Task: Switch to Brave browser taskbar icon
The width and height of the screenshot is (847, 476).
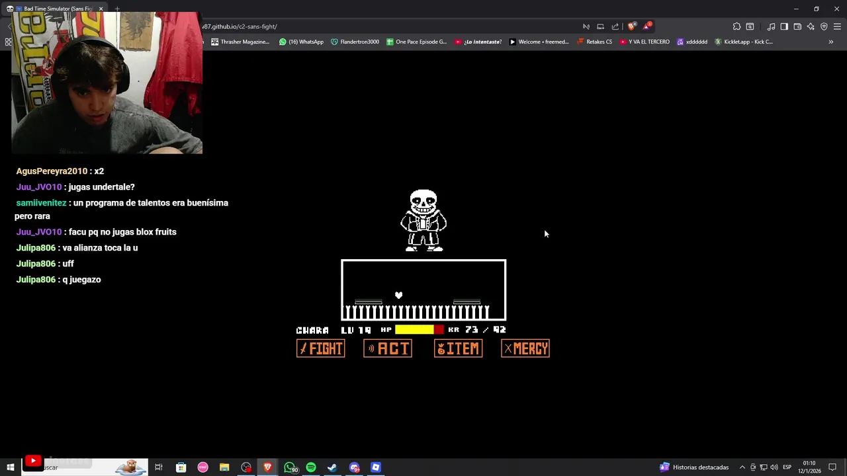Action: coord(267,467)
